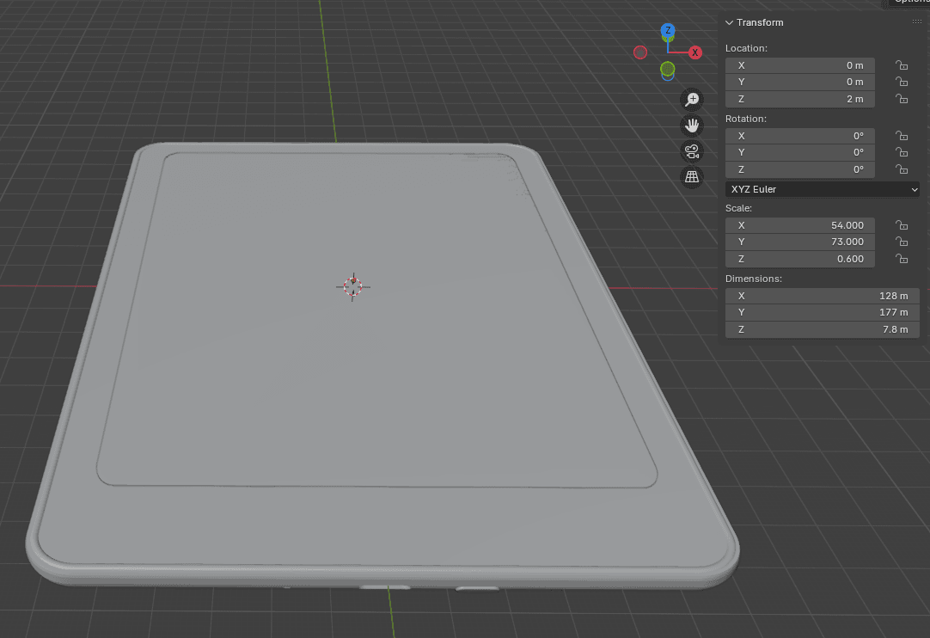The image size is (930, 638).
Task: Click the zoom viewport magnifier icon
Action: [692, 100]
